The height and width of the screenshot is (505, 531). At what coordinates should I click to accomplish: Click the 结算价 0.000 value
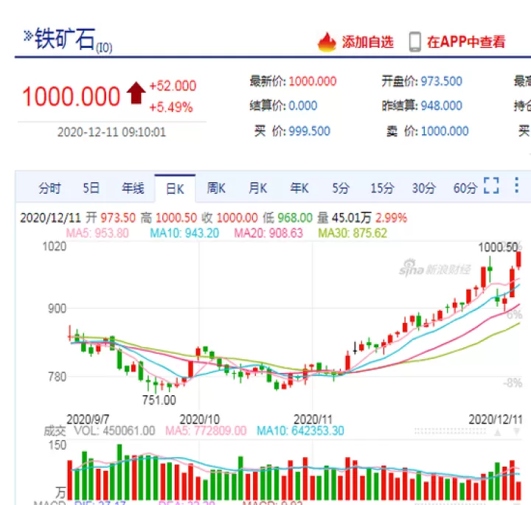(x=303, y=106)
